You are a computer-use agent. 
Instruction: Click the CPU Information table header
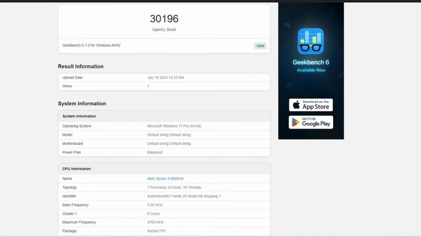77,169
